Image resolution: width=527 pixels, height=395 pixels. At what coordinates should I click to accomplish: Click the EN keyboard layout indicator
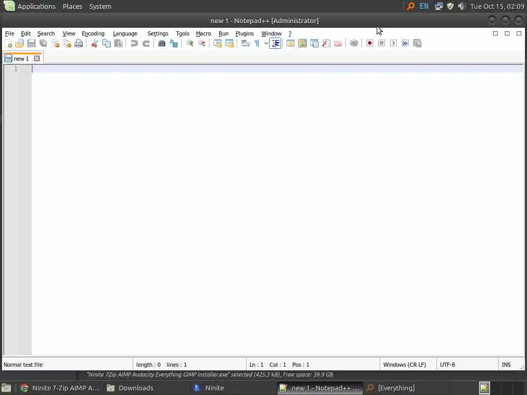click(x=424, y=6)
